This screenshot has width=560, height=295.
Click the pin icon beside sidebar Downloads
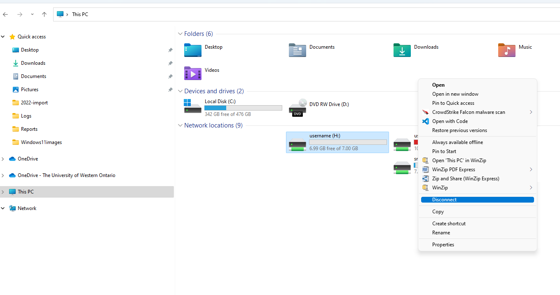170,64
